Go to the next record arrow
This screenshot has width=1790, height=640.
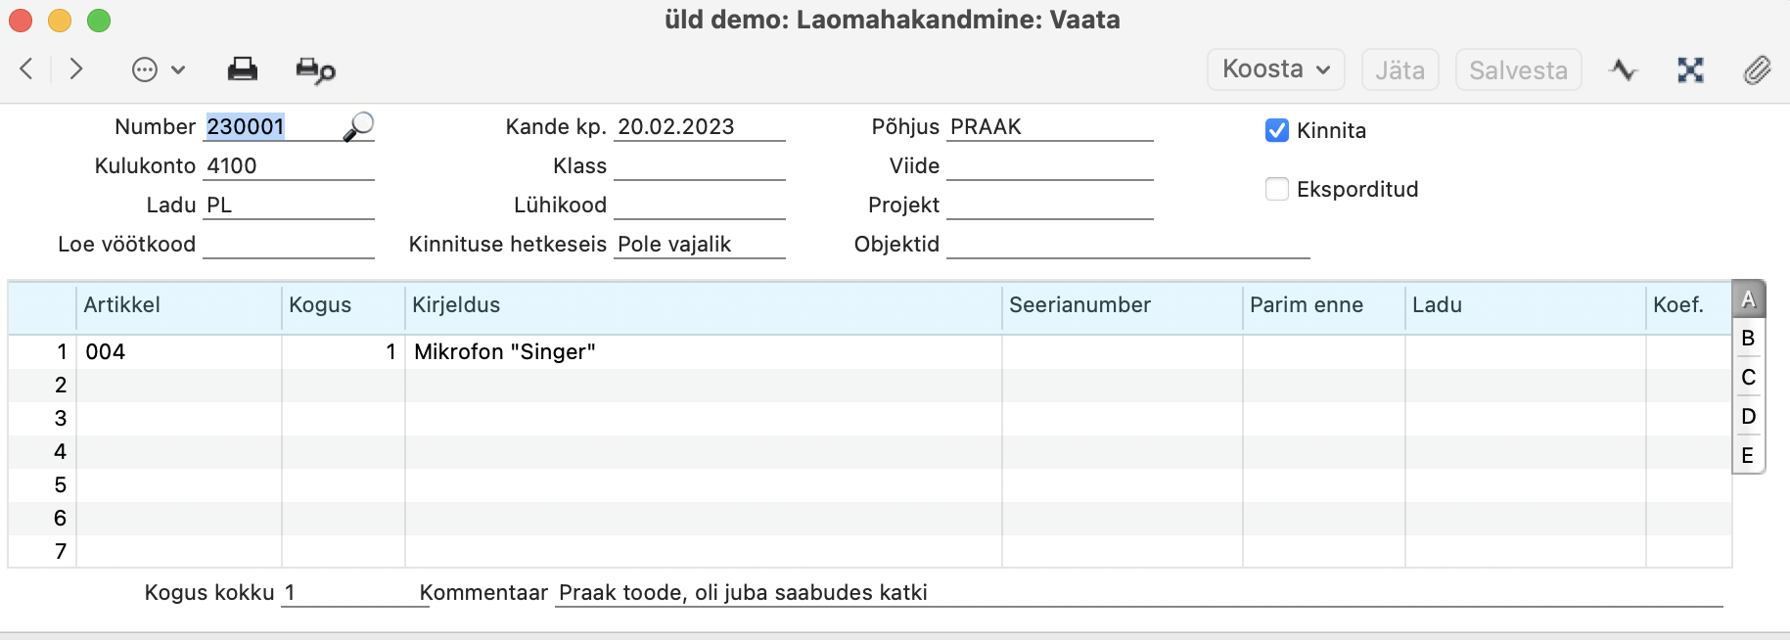point(75,69)
